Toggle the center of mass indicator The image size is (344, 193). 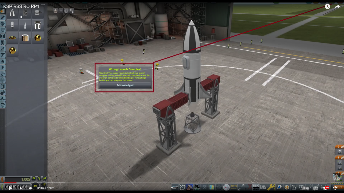(34, 178)
